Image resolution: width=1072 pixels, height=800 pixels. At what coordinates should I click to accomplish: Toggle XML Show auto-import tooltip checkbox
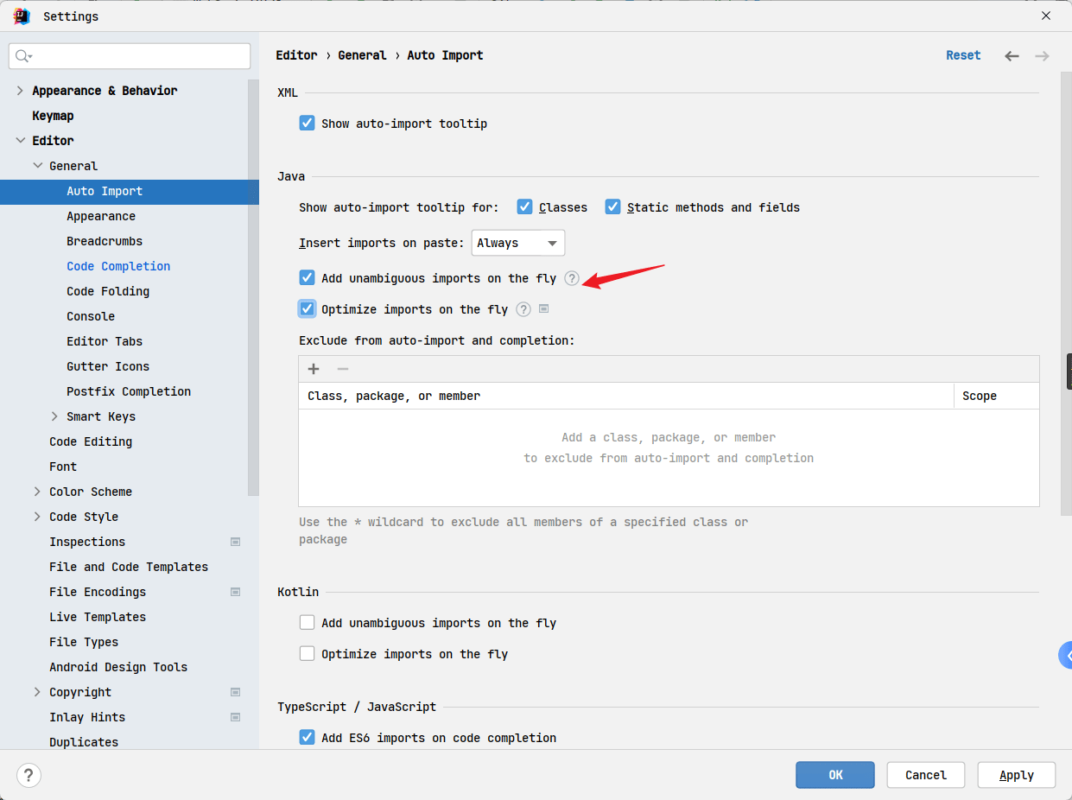pyautogui.click(x=307, y=123)
